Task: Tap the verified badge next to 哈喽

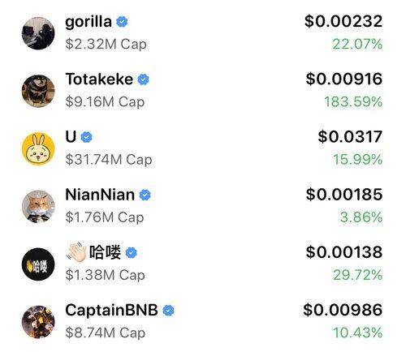Action: point(132,252)
